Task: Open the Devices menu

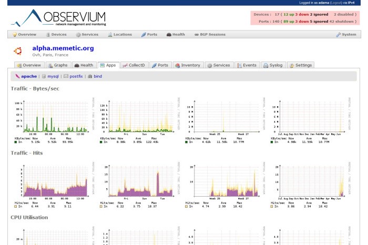Action: 55,35
